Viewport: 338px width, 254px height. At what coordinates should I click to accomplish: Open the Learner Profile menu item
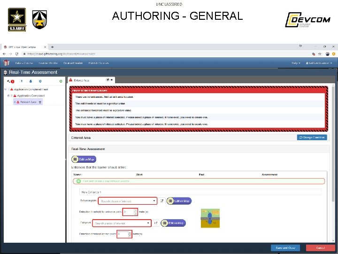(48, 63)
